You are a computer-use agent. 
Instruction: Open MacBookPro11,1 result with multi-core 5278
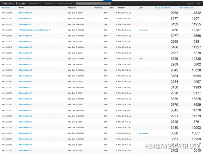point(25,53)
